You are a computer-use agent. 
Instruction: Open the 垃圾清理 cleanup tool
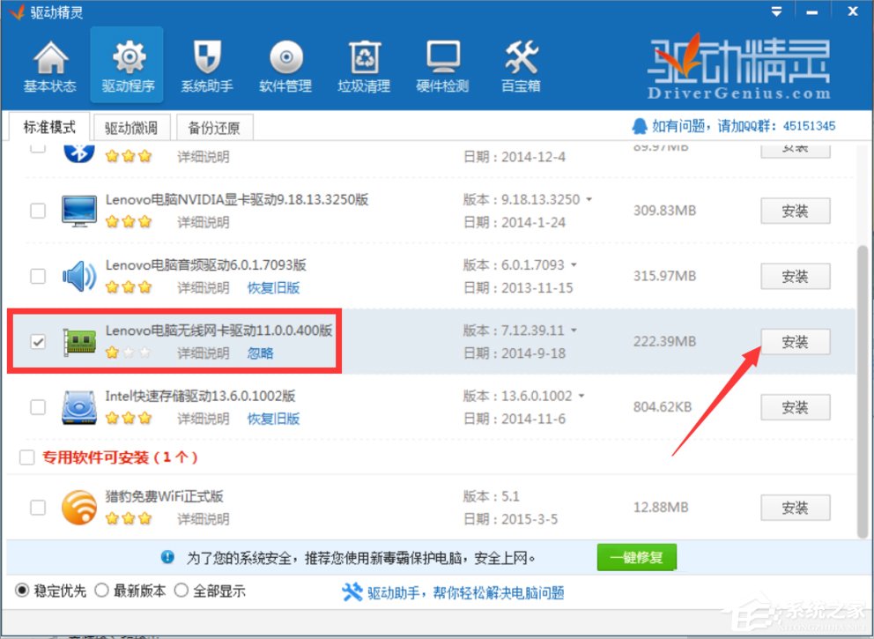coord(362,63)
